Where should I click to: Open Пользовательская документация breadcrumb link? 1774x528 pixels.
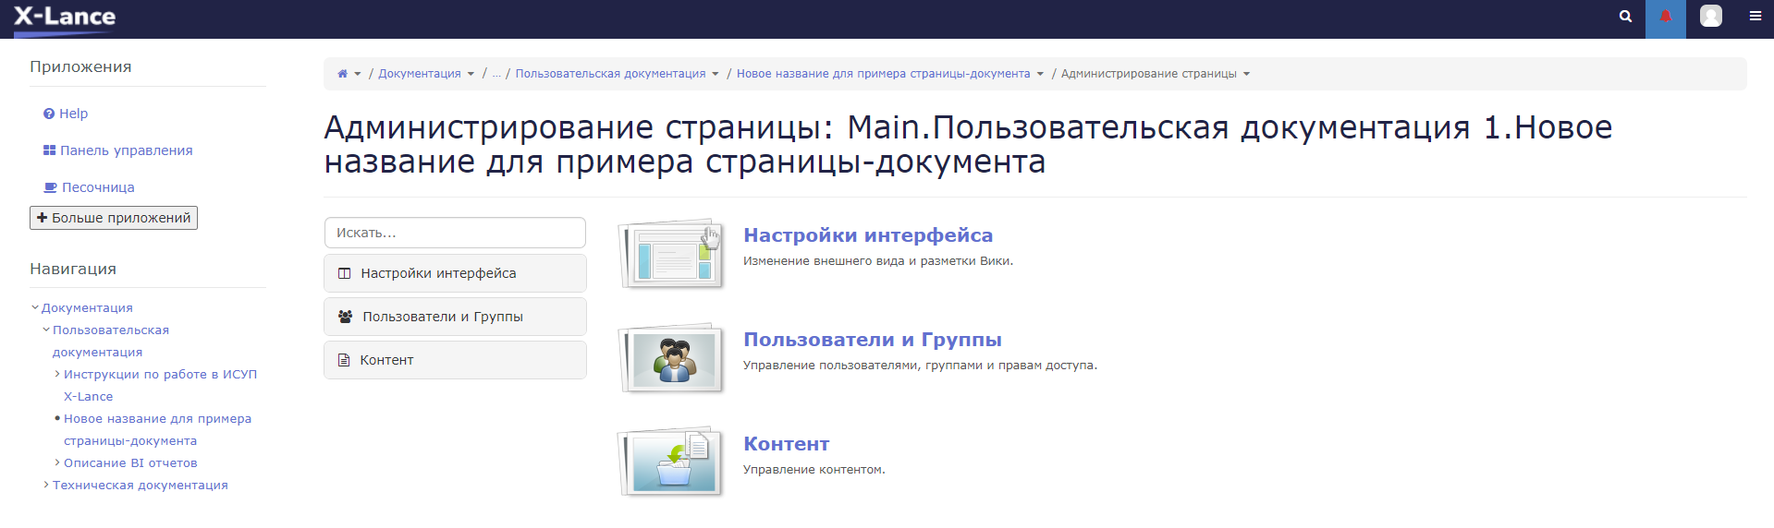pyautogui.click(x=610, y=74)
